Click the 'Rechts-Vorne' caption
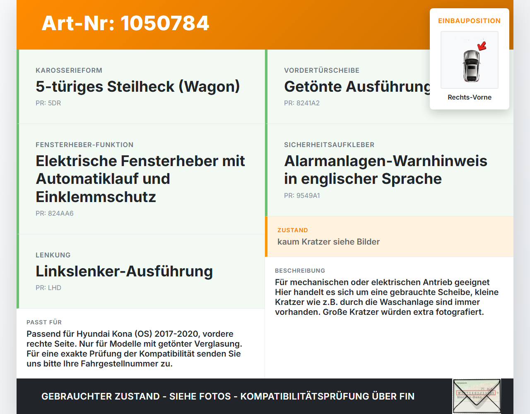 pyautogui.click(x=470, y=97)
